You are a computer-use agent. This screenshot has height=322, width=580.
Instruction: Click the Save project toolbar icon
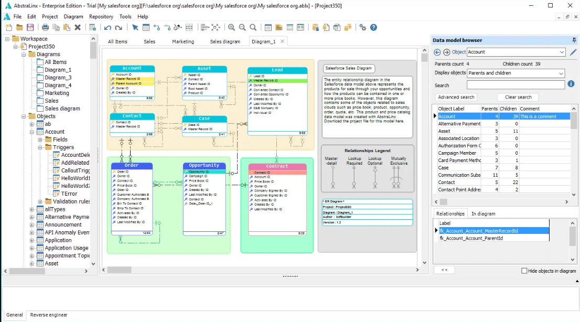[x=30, y=27]
